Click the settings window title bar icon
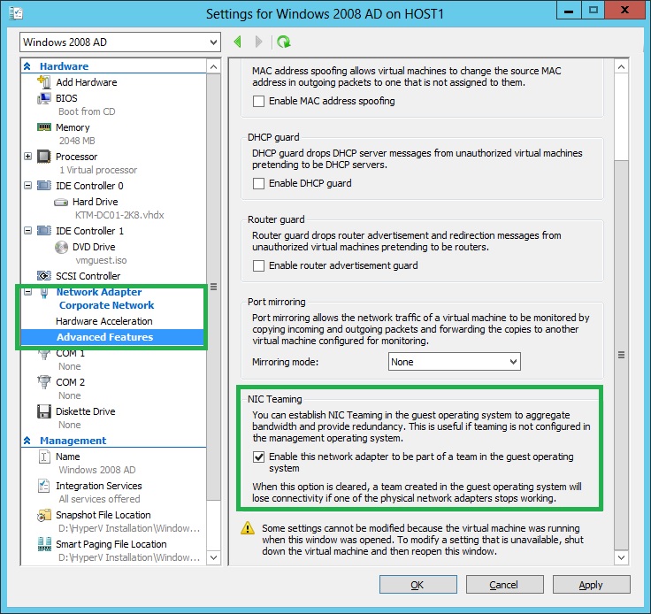 [x=16, y=13]
